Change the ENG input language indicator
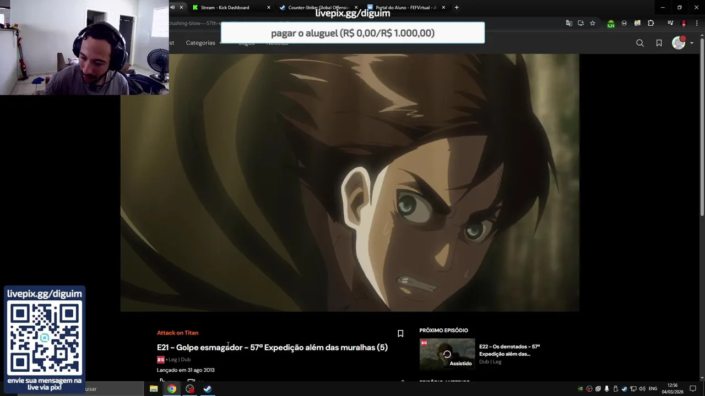This screenshot has width=705, height=396. 653,389
